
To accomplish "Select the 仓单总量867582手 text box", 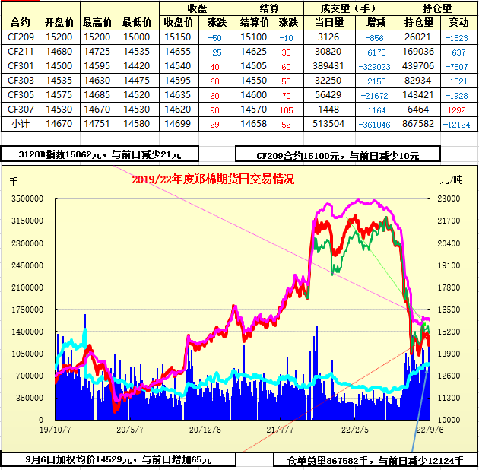I will pos(375,460).
